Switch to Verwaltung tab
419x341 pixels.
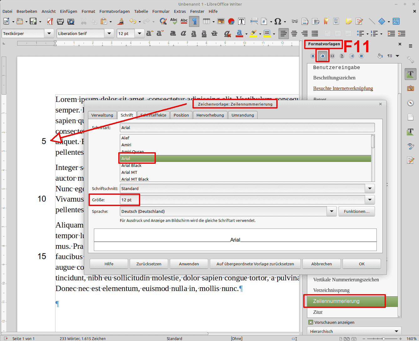tap(102, 115)
